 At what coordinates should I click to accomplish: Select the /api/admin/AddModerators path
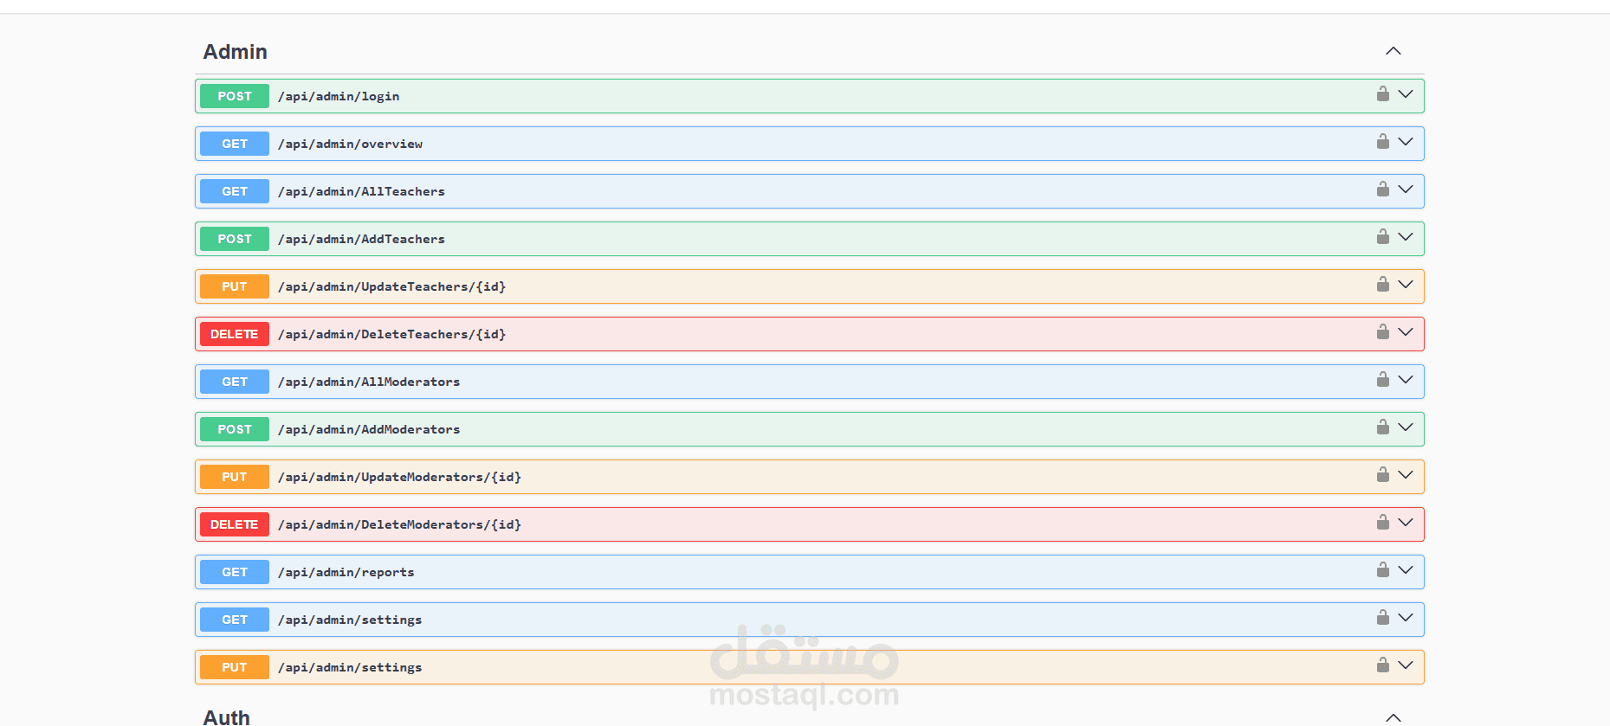pyautogui.click(x=369, y=429)
